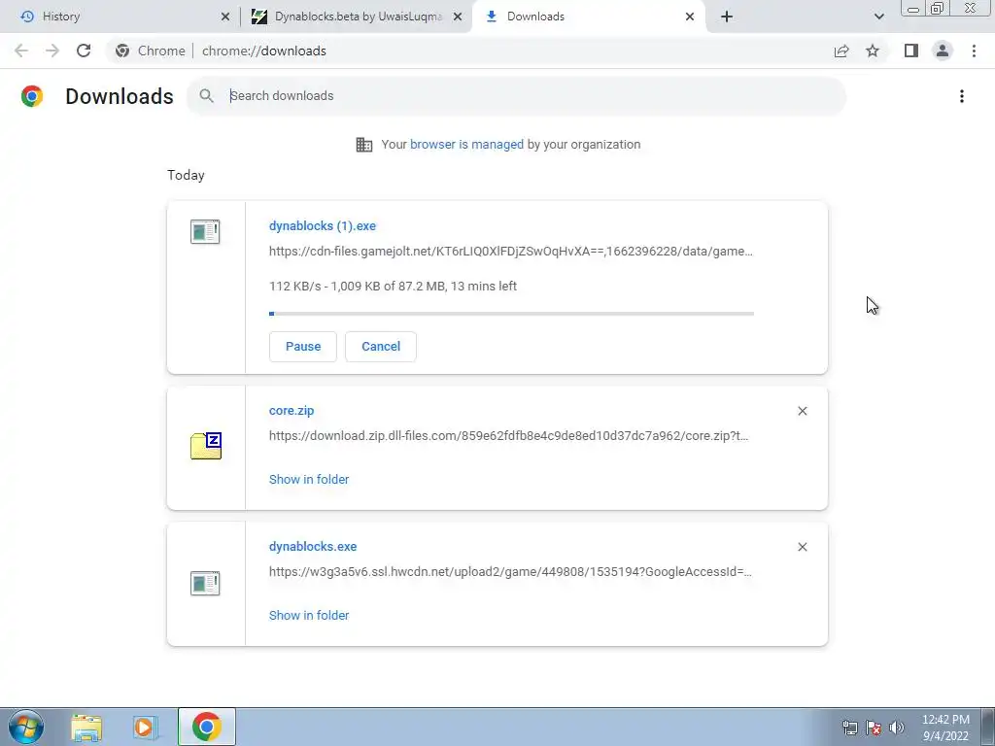
Task: Open the Windows Start menu
Action: tap(26, 727)
